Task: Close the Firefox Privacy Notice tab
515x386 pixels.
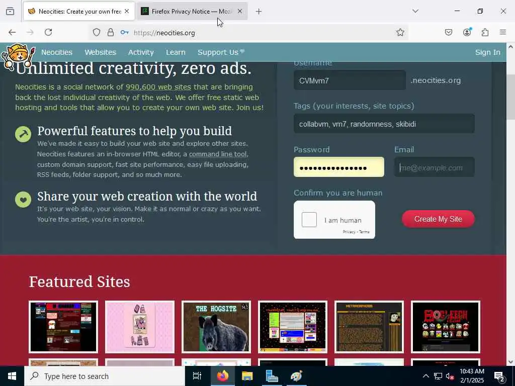Action: pos(240,11)
